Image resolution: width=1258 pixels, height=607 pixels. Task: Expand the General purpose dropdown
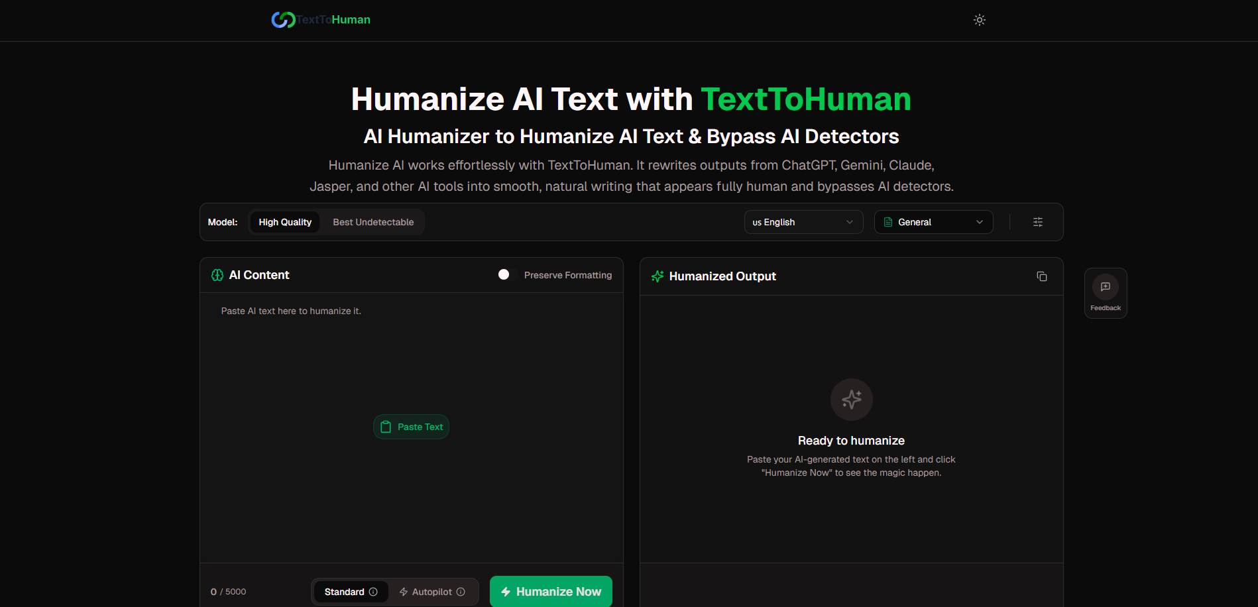pos(933,221)
